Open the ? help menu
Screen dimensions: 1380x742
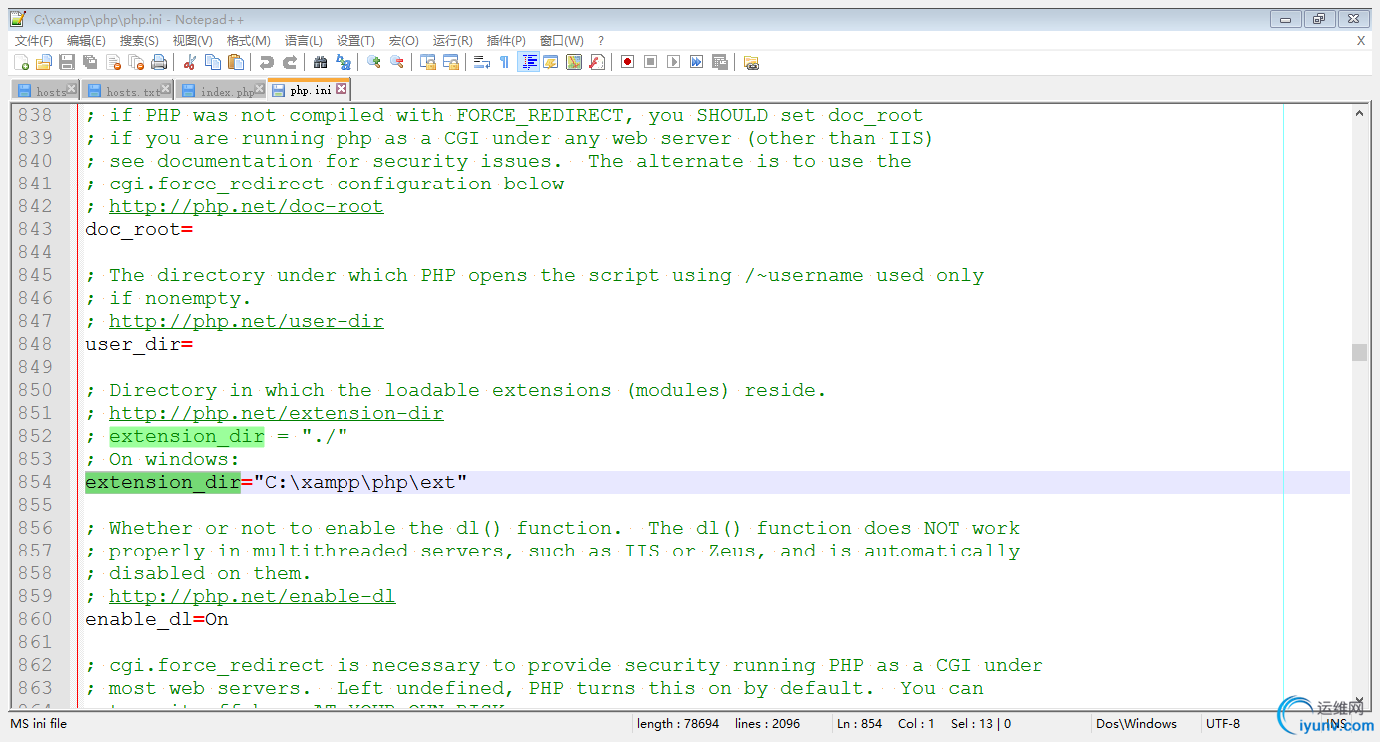pyautogui.click(x=601, y=41)
